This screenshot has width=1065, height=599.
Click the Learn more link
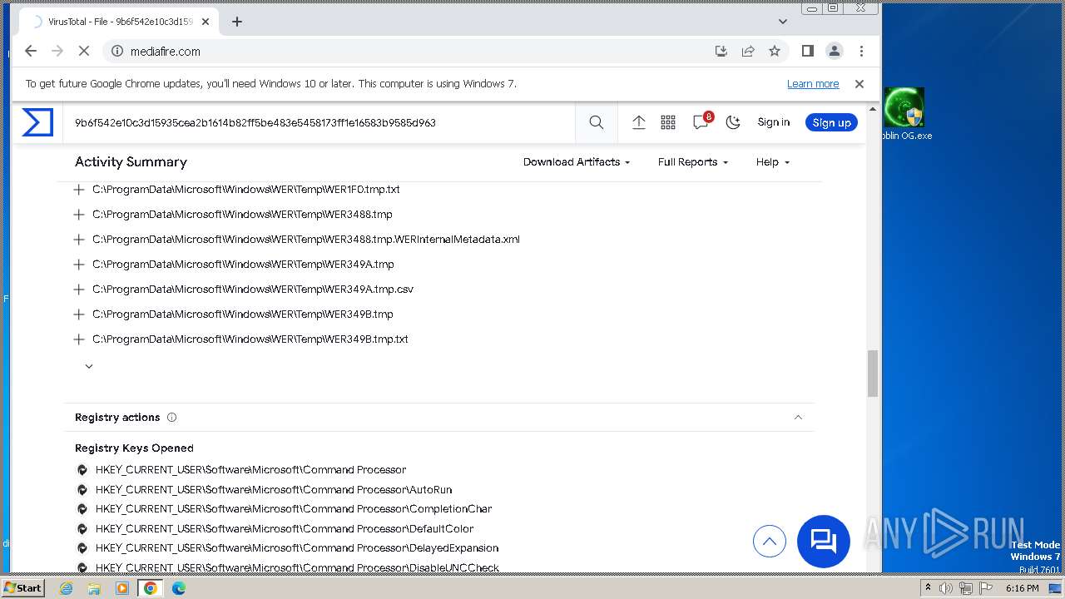tap(813, 84)
